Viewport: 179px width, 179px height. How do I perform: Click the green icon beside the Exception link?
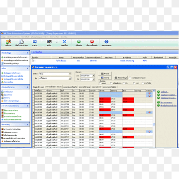tap(158, 95)
